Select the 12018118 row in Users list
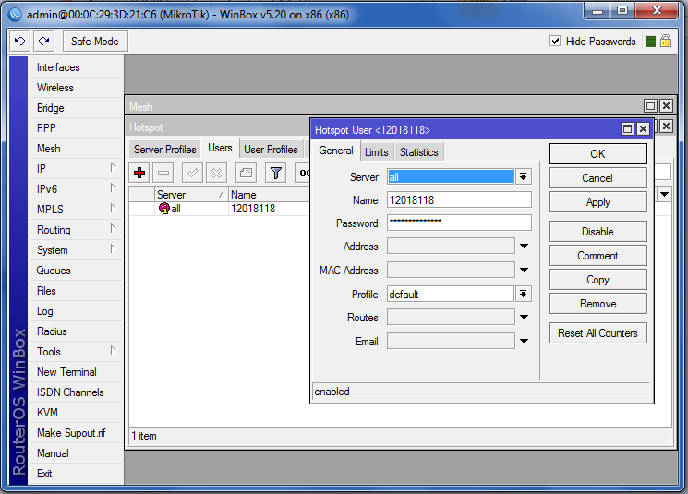 tap(220, 209)
